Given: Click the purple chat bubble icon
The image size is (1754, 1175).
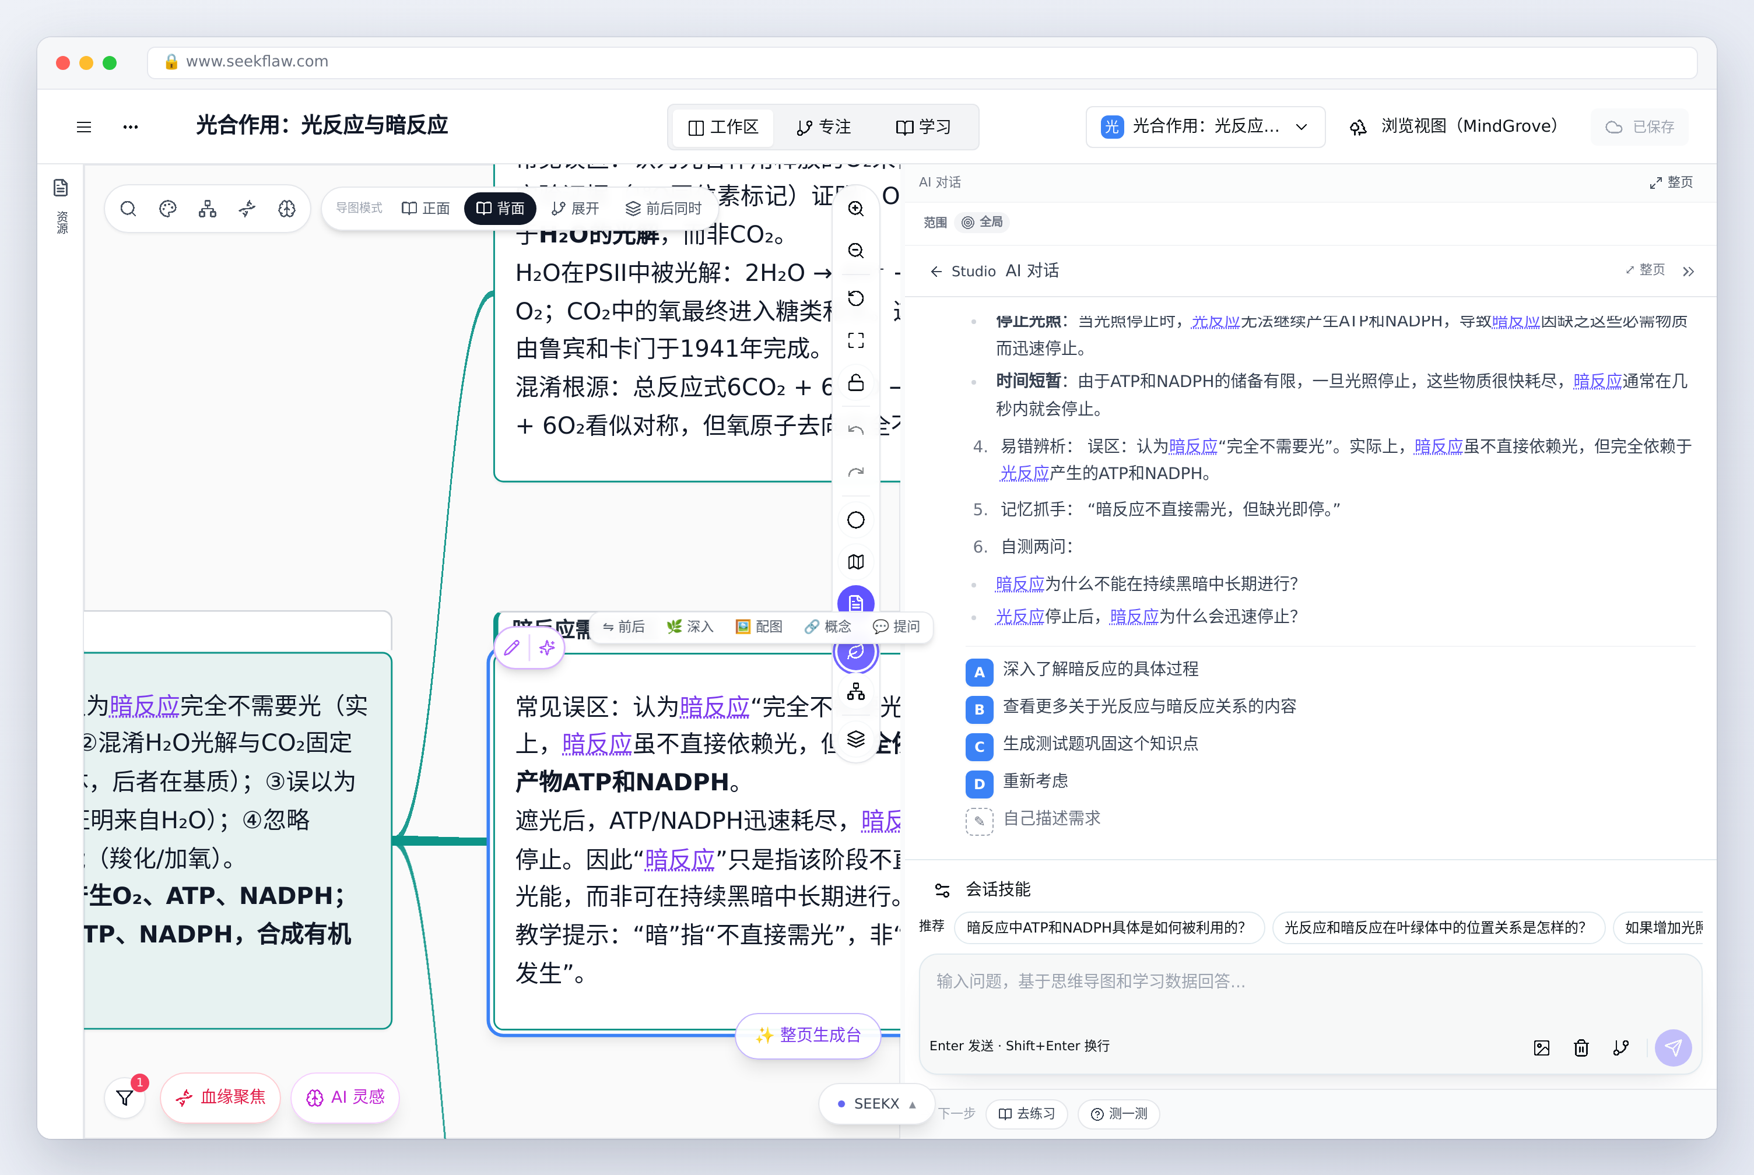Looking at the screenshot, I should (x=856, y=652).
